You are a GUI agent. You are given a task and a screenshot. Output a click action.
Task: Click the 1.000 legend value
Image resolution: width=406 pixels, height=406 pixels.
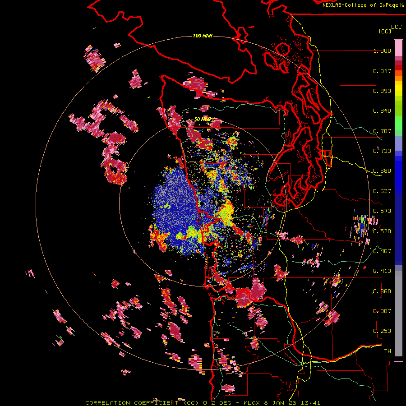(382, 51)
